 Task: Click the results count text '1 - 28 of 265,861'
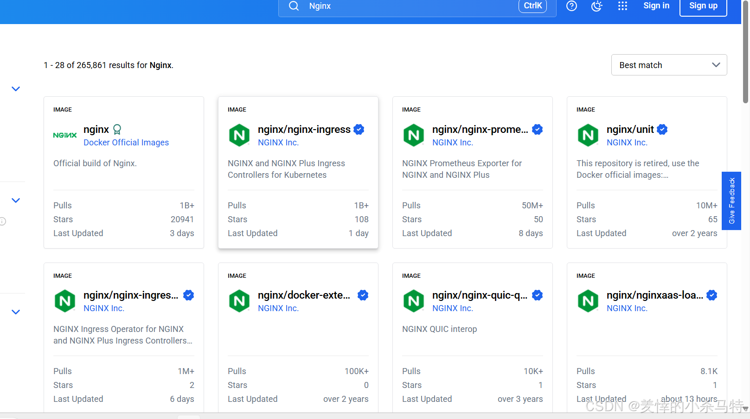(75, 65)
